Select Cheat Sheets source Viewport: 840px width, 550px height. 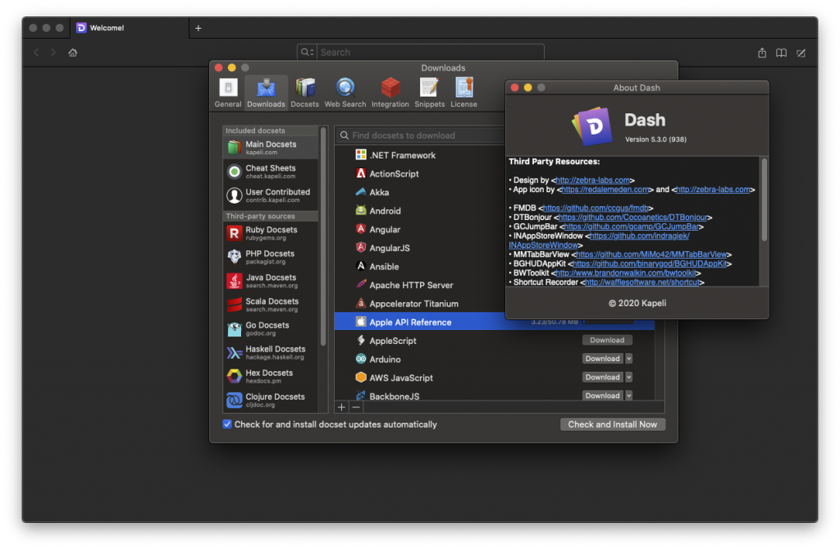[271, 172]
